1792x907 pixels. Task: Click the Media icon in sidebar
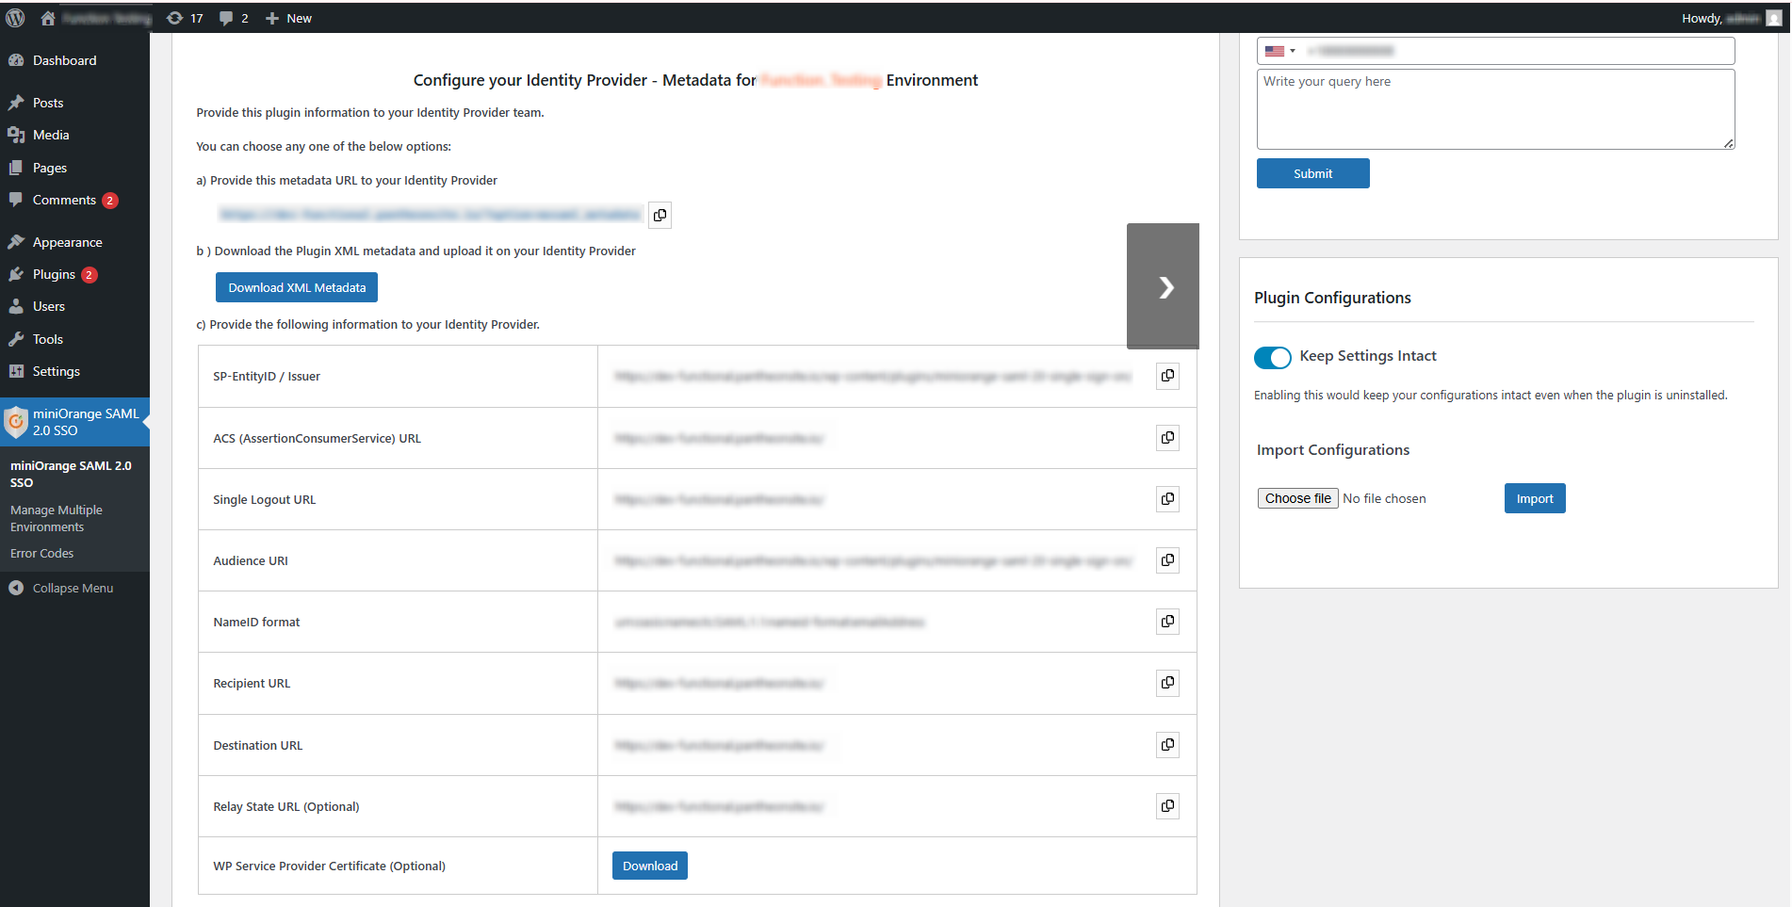tap(16, 135)
